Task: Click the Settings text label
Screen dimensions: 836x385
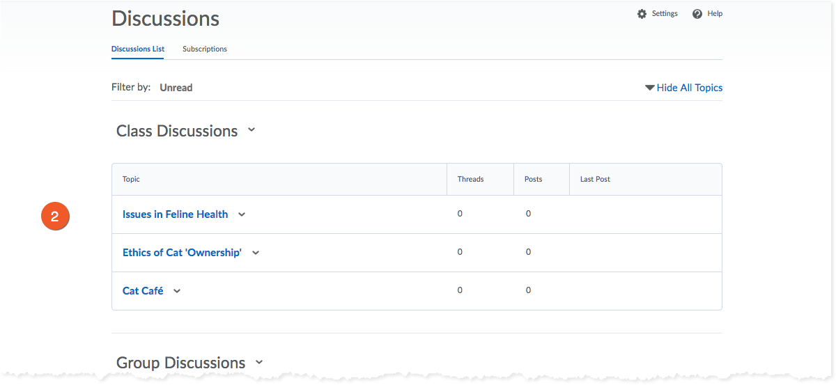Action: pos(665,14)
